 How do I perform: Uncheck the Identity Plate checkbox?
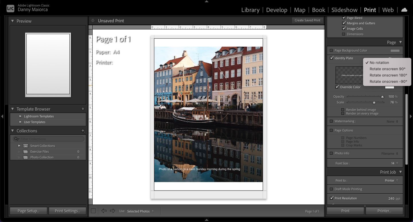(x=332, y=58)
